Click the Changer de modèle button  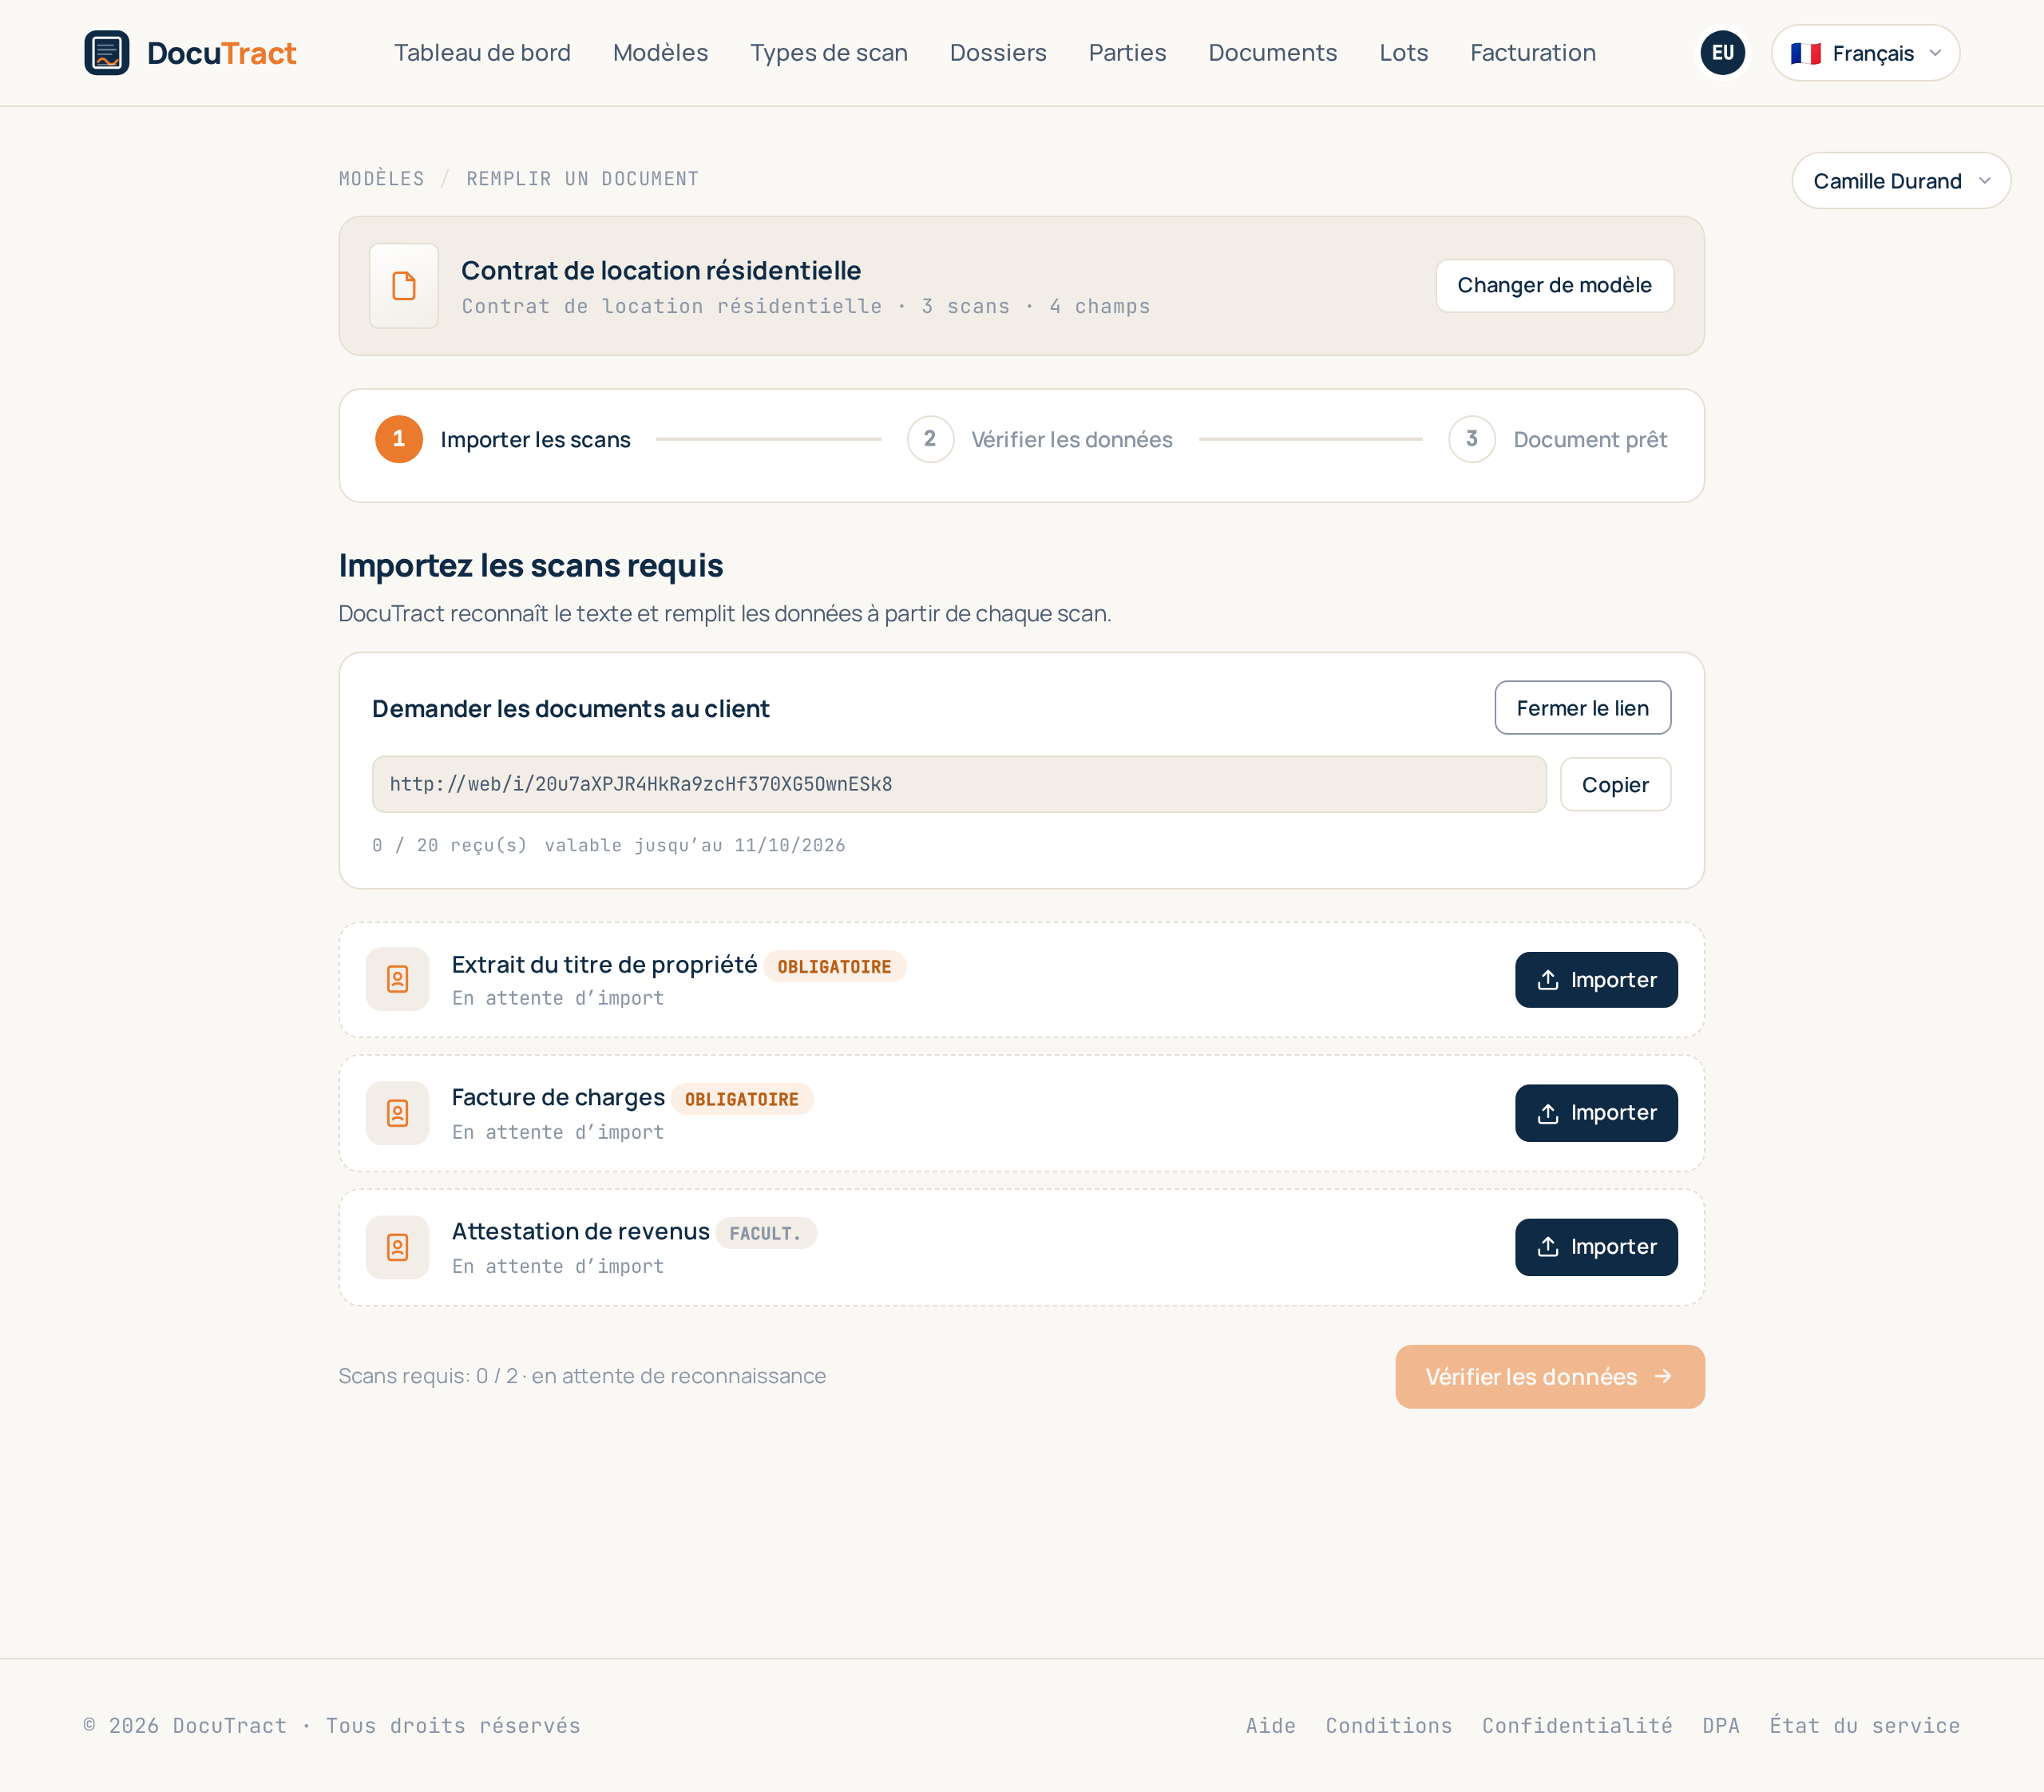click(1554, 286)
